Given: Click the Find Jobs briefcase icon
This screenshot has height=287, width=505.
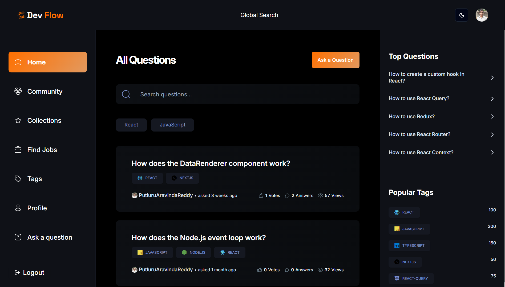Looking at the screenshot, I should click(18, 150).
